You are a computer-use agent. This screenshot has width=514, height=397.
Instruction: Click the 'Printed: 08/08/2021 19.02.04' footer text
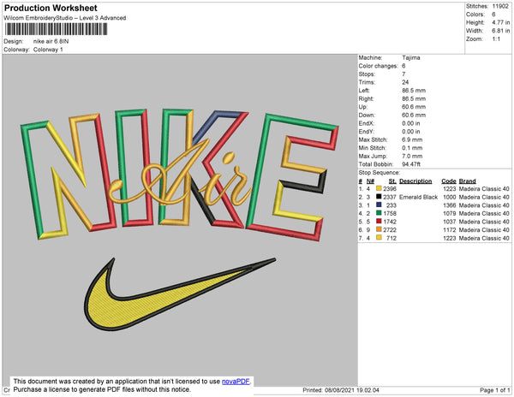[341, 390]
